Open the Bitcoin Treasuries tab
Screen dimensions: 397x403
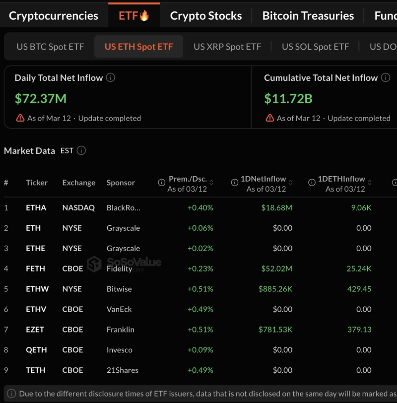tap(308, 16)
